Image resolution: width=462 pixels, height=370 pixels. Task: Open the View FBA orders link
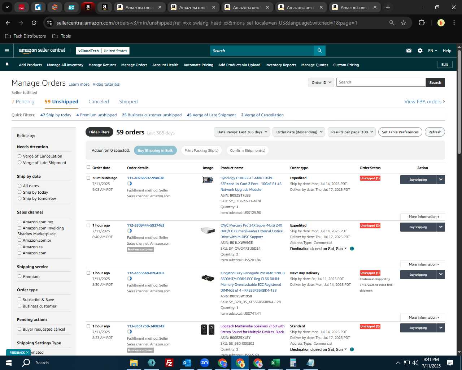point(424,102)
